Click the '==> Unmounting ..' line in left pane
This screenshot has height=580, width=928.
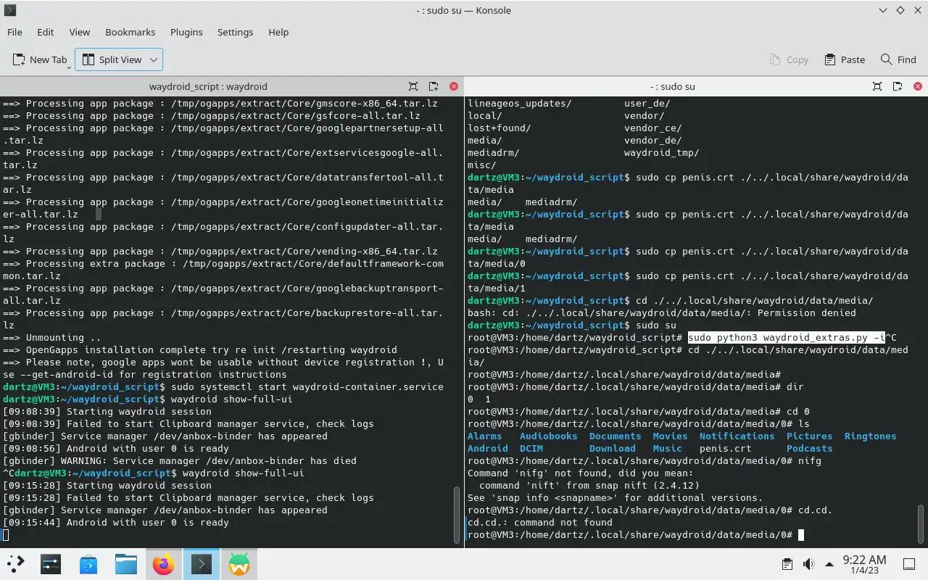click(x=52, y=337)
